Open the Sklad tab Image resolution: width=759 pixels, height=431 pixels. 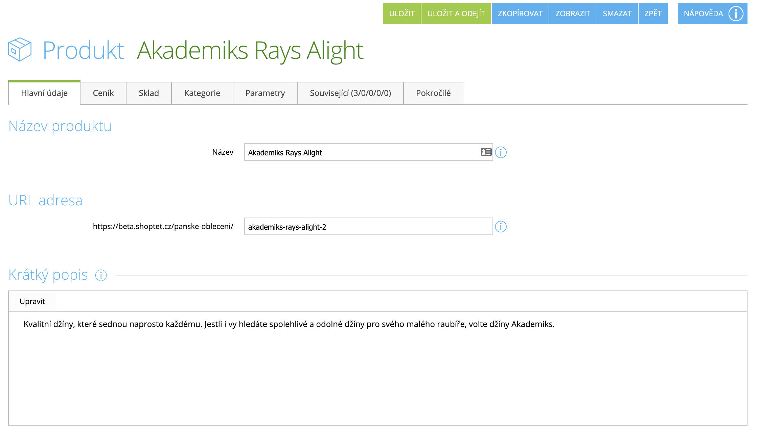click(x=149, y=93)
